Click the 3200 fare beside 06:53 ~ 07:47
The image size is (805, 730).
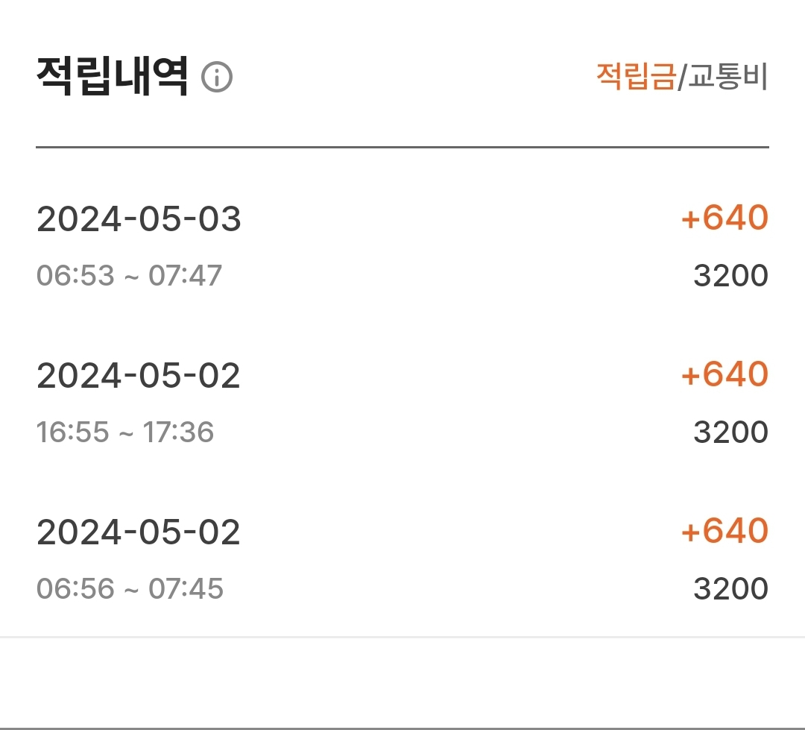coord(730,276)
